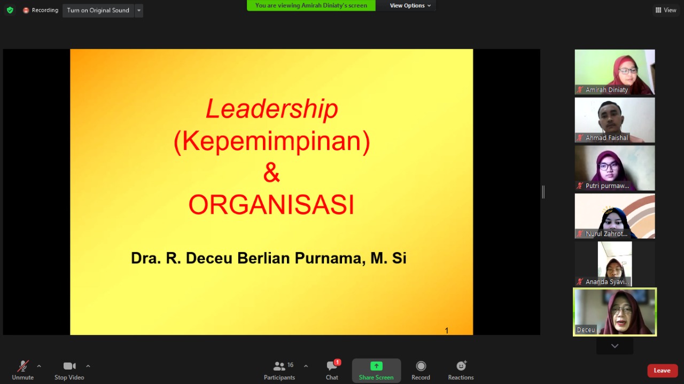The height and width of the screenshot is (384, 684).
Task: Click the chat notification badge
Action: click(x=337, y=362)
